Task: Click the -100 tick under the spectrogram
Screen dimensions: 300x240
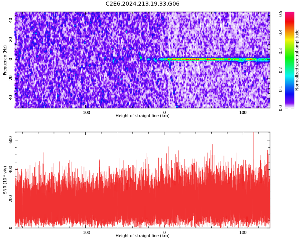Action: (86, 112)
